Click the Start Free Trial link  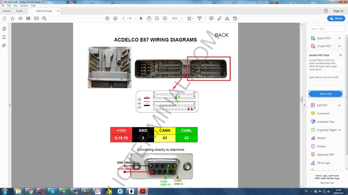[327, 183]
